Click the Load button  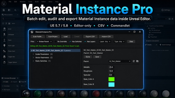[65, 36]
